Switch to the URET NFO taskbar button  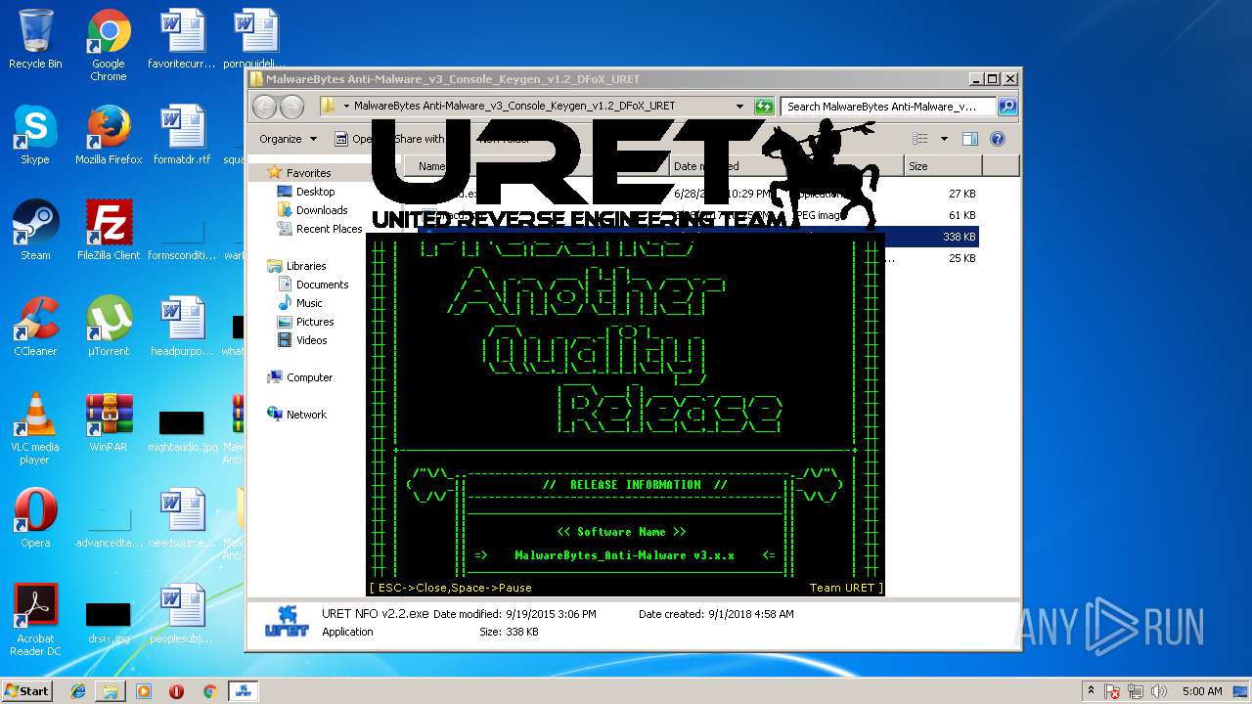pyautogui.click(x=242, y=690)
